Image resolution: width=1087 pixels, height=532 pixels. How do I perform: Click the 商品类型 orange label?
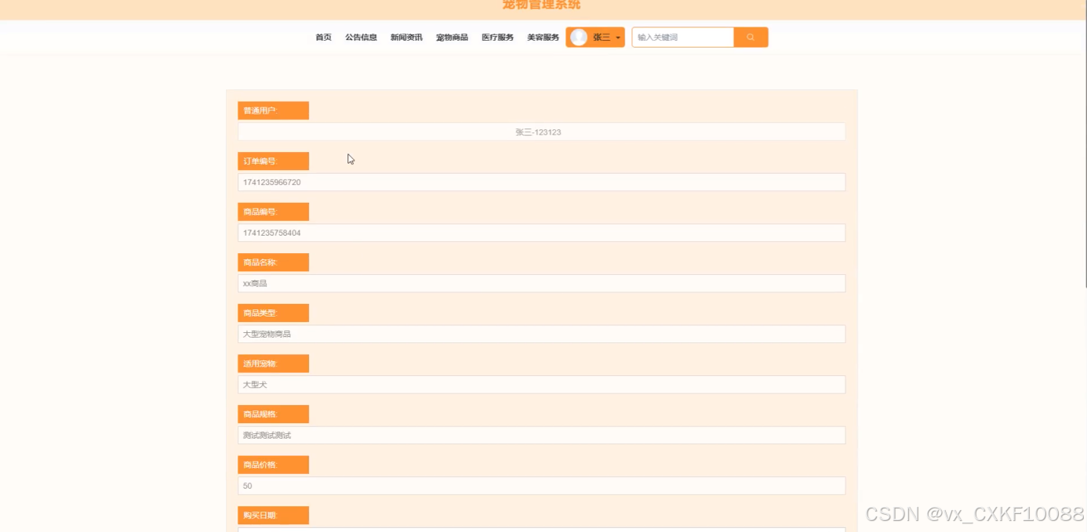click(x=273, y=313)
